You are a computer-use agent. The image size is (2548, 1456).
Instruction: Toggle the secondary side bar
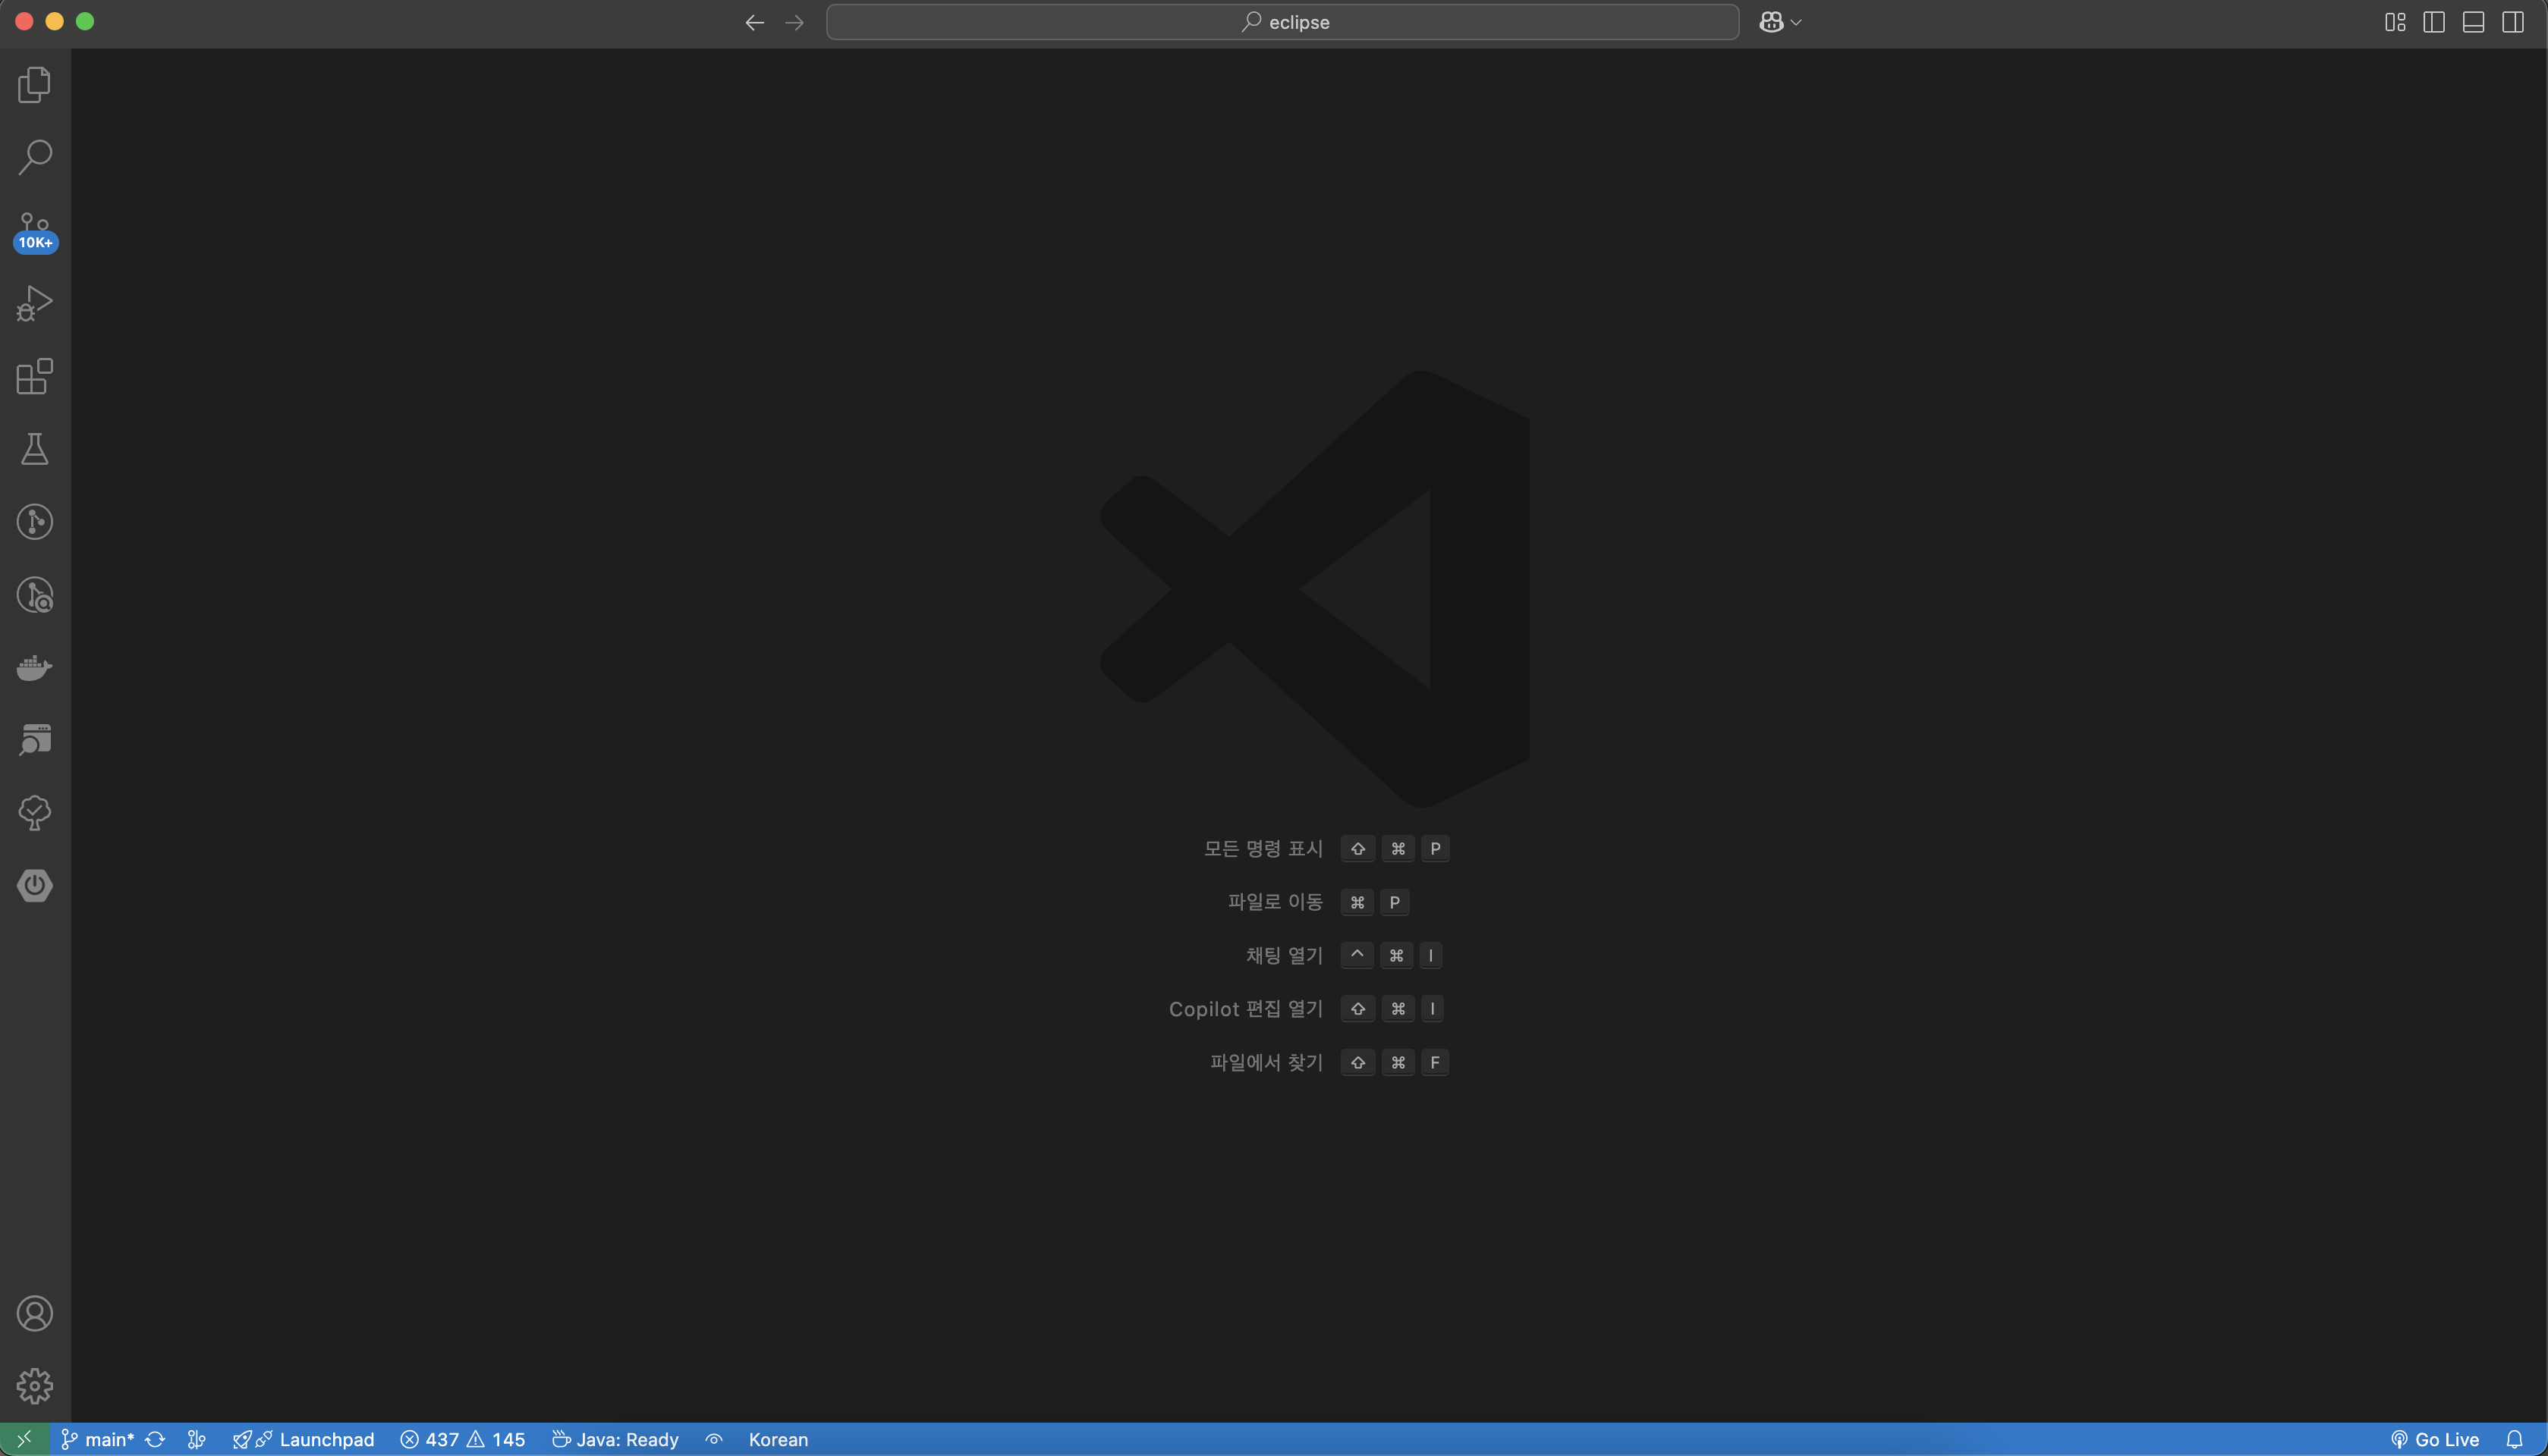(x=2512, y=22)
